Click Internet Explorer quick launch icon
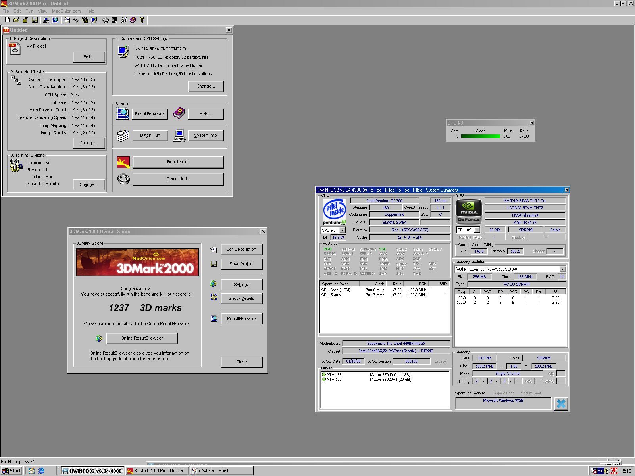Viewport: 635px width, 476px height. (41, 471)
